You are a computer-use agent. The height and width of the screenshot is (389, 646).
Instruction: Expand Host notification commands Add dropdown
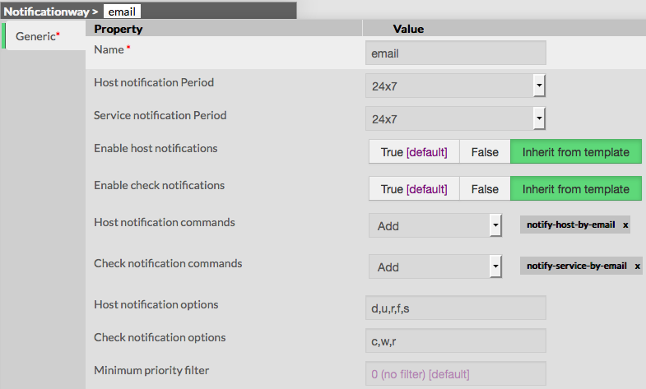tap(495, 225)
